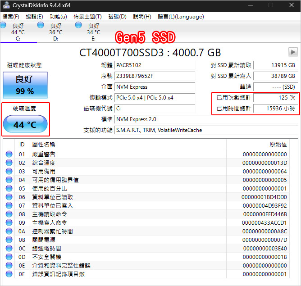Click the raw value 000000000000013D
The image size is (301, 286).
coord(265,163)
